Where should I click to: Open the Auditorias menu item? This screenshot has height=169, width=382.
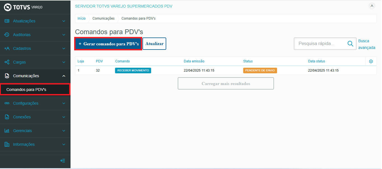pyautogui.click(x=35, y=35)
